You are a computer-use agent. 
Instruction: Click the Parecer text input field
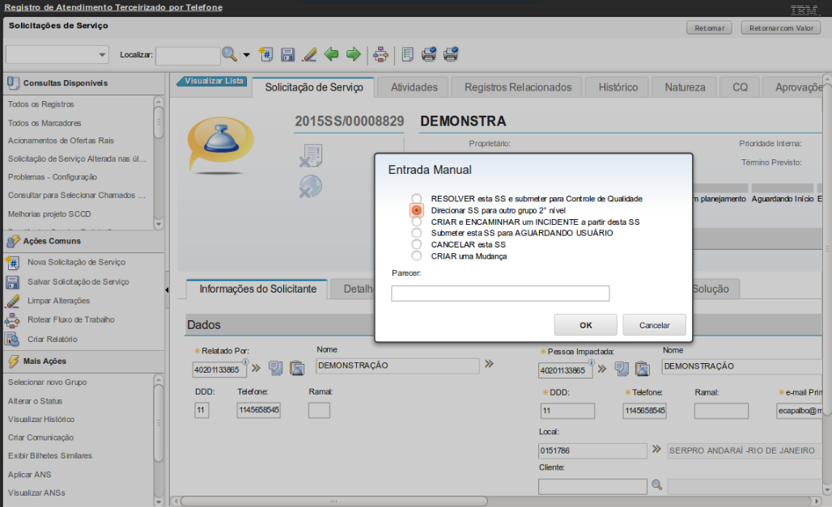pos(500,294)
